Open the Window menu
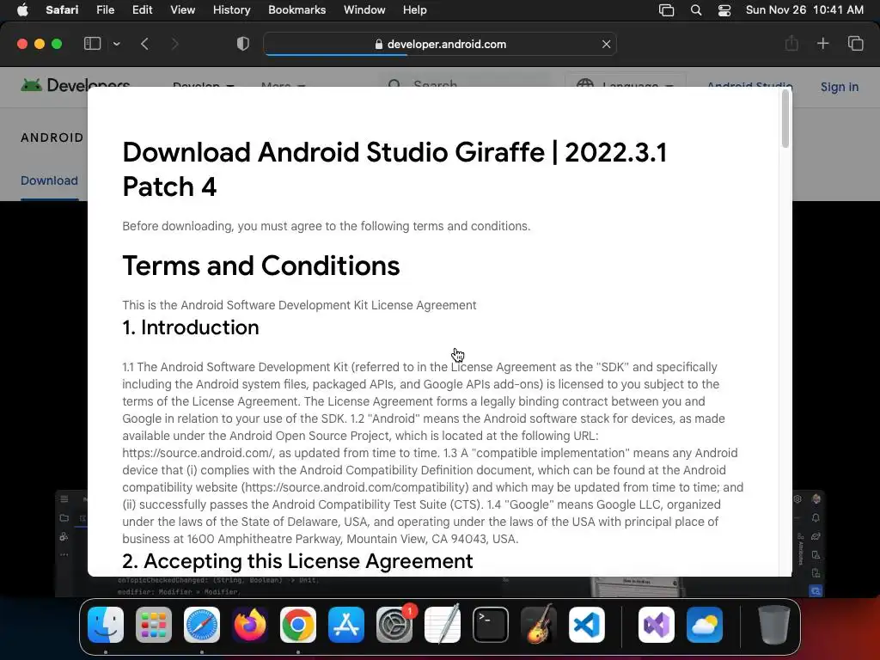Screen dimensions: 880x660 [364, 10]
